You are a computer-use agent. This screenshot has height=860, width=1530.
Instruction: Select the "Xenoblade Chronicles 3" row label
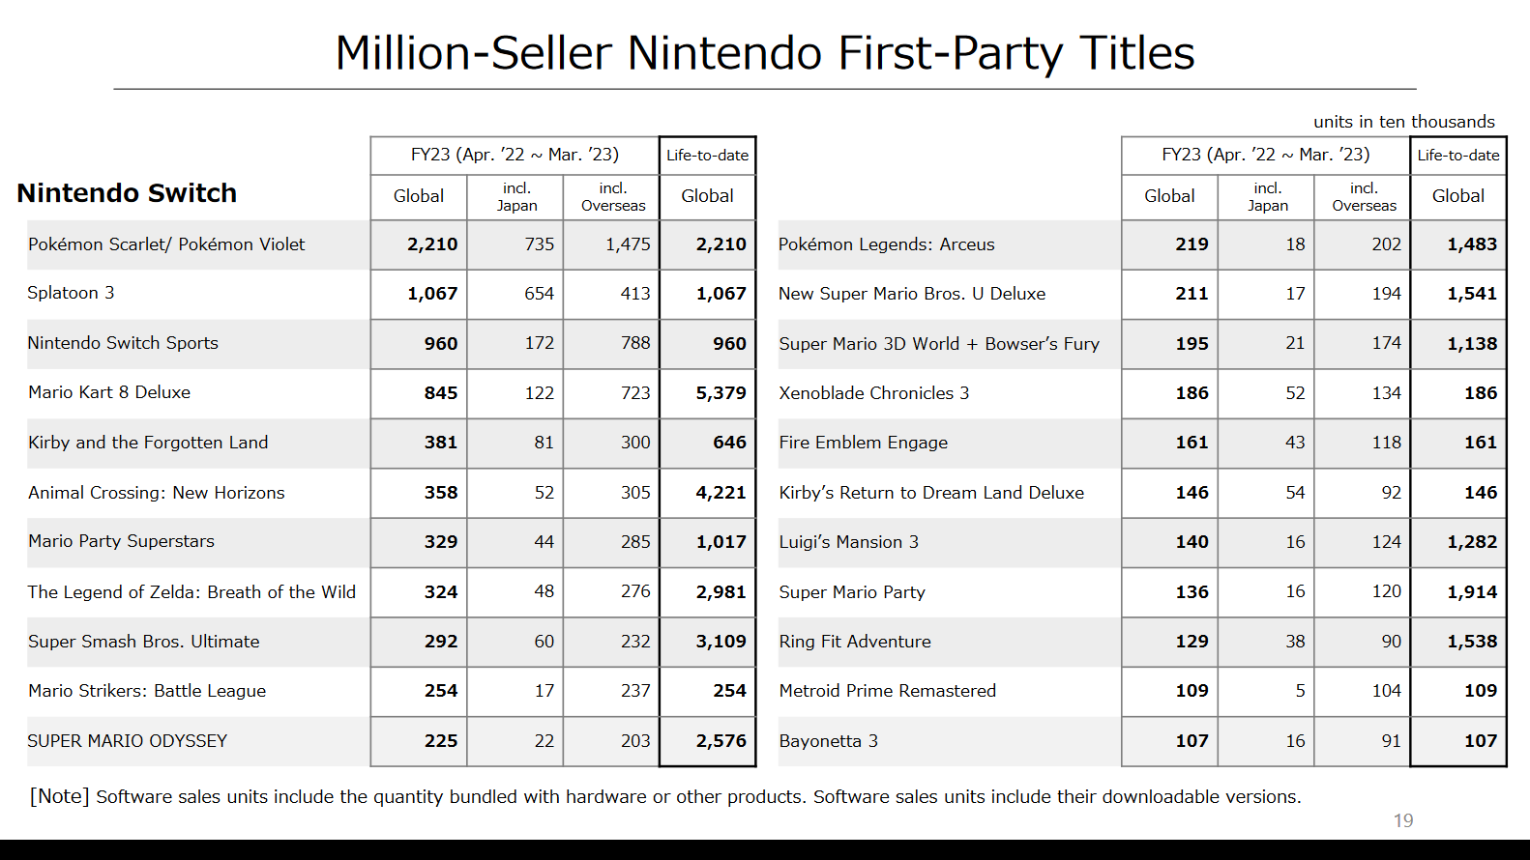(873, 393)
